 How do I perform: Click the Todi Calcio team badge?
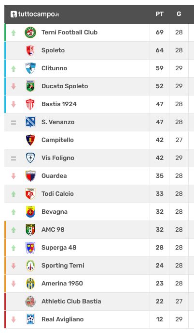(30, 194)
